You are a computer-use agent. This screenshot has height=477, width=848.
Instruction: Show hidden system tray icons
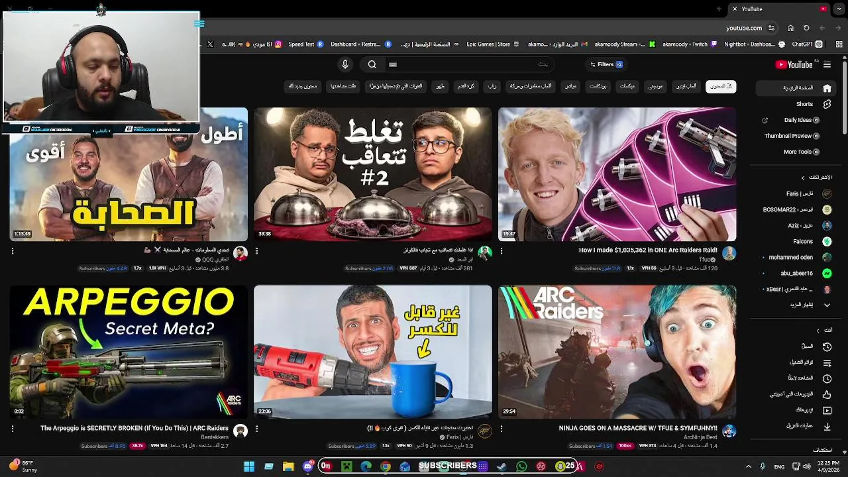pos(748,466)
